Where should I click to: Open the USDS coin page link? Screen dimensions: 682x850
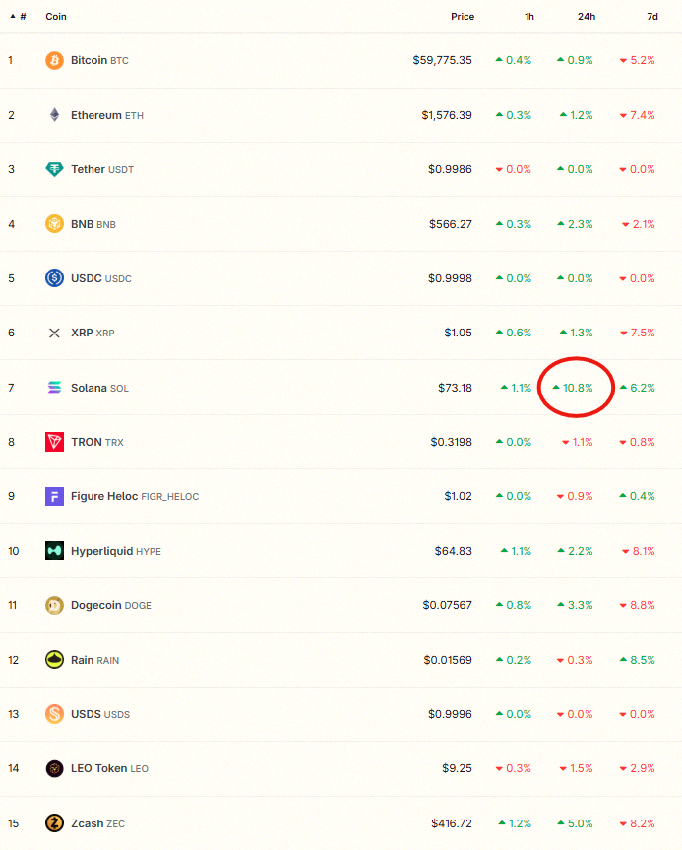click(x=100, y=714)
